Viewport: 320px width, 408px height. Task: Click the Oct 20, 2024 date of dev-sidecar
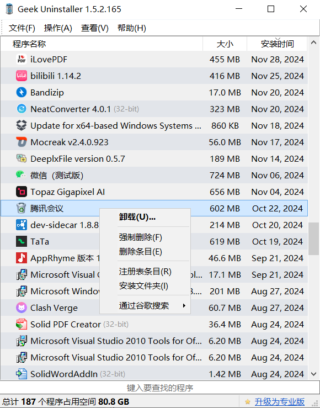click(278, 225)
